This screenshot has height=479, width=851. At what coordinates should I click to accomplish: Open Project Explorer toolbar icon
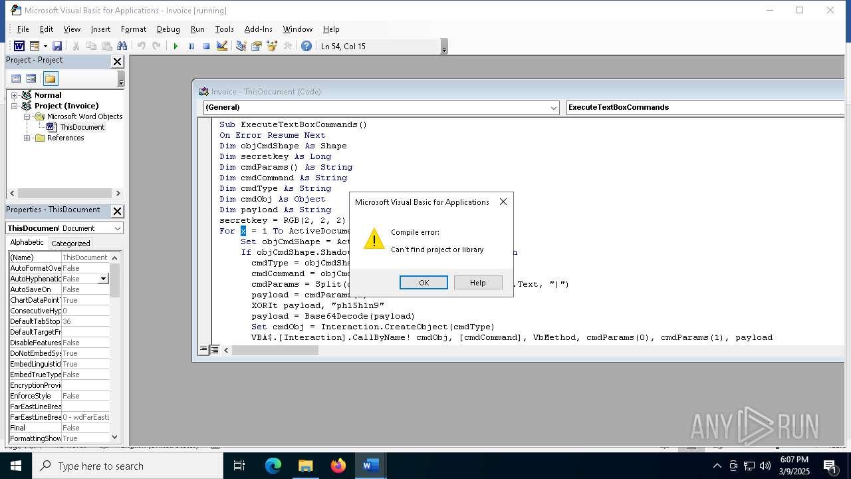[241, 46]
